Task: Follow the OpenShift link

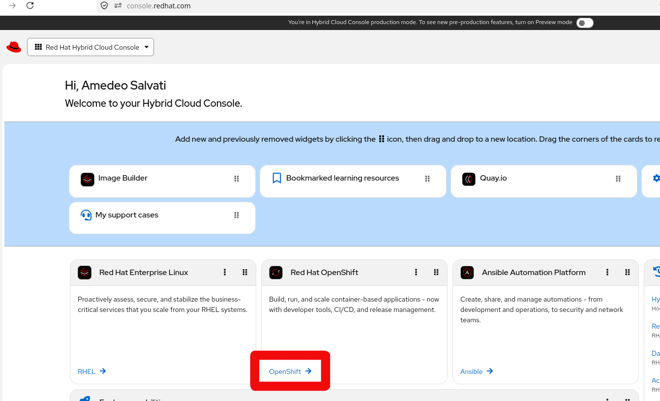Action: coord(290,371)
